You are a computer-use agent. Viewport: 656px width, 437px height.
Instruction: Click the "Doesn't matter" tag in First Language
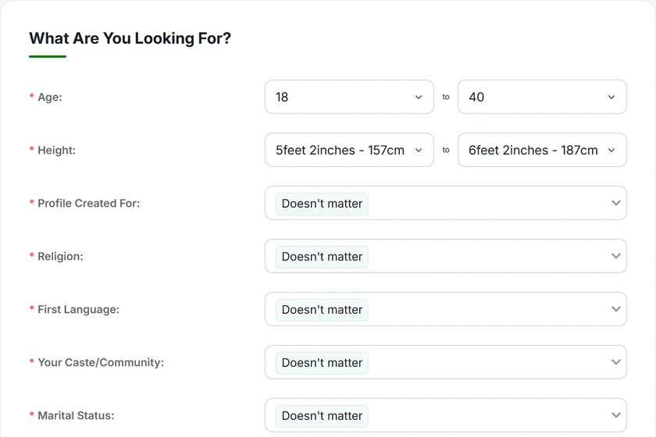tap(322, 310)
